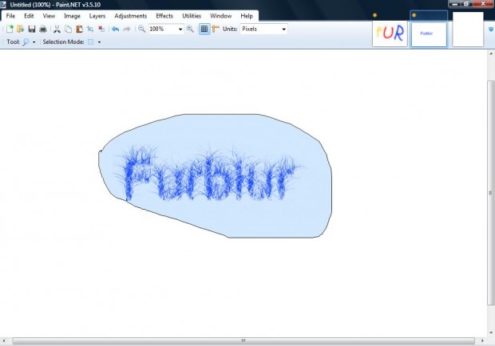Click the Paint.NET title bar app icon
The height and width of the screenshot is (346, 495).
coord(3,5)
